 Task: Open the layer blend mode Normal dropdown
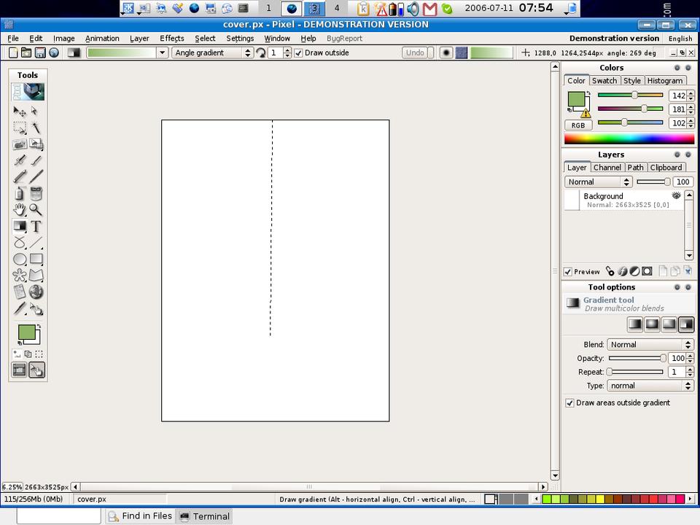coord(598,182)
